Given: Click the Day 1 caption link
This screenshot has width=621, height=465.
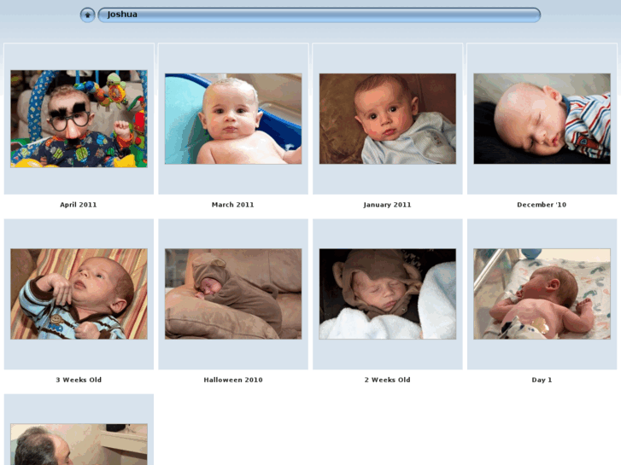Looking at the screenshot, I should click(x=542, y=380).
